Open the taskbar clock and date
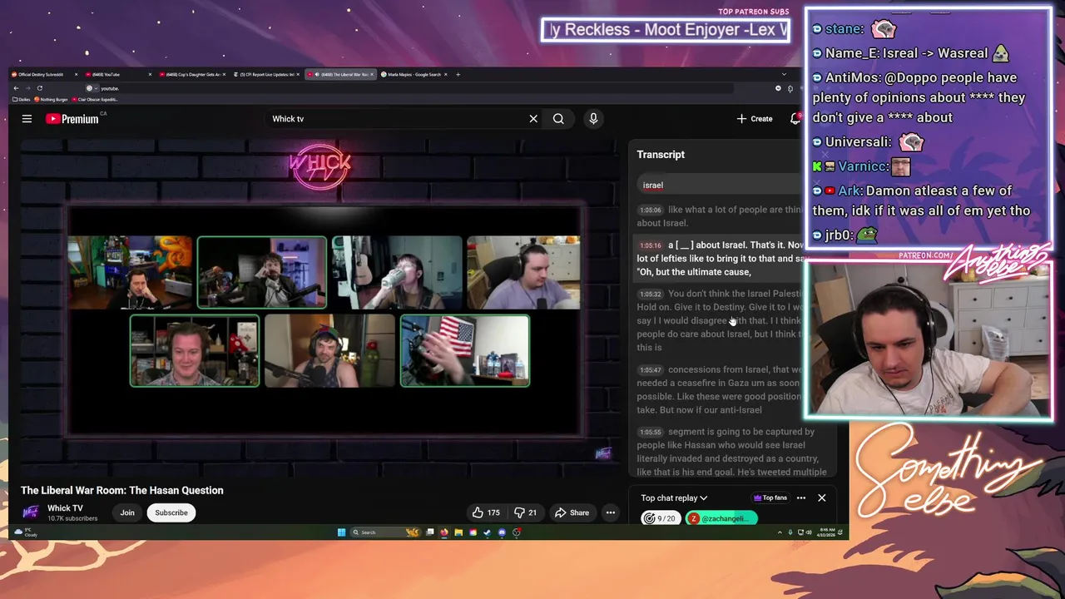Viewport: 1065px width, 599px height. point(825,532)
